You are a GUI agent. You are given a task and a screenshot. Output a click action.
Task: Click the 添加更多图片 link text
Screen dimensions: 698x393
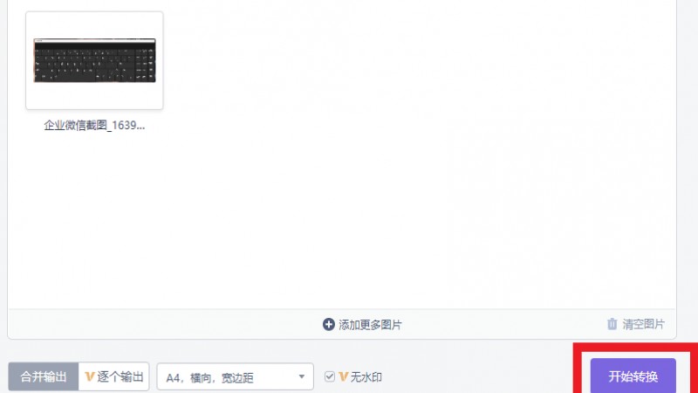point(370,325)
